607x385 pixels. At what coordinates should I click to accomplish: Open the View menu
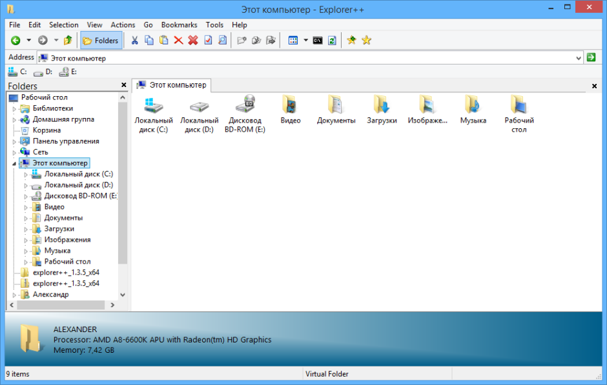coord(94,25)
